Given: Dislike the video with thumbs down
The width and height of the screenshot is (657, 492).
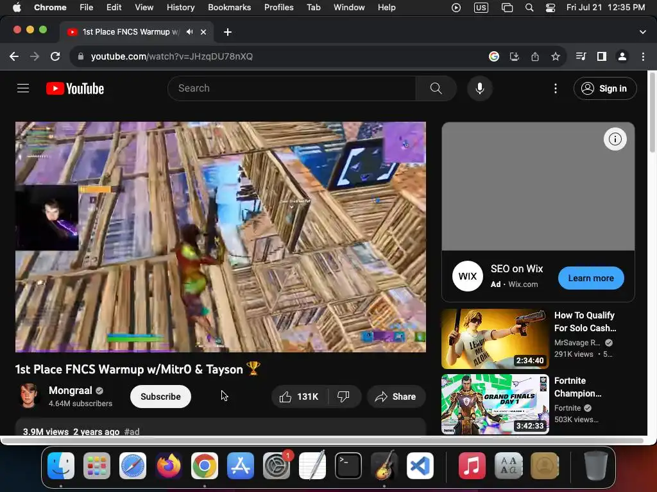Looking at the screenshot, I should pyautogui.click(x=344, y=397).
